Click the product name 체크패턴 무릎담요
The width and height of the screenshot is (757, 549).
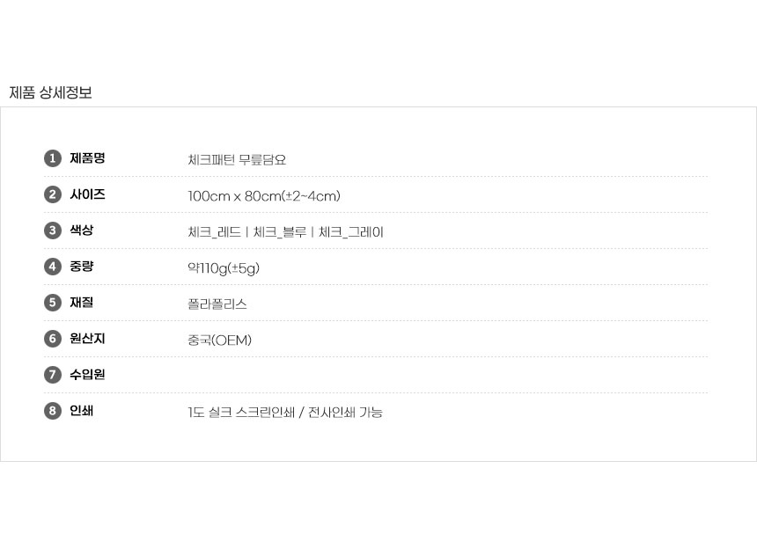pyautogui.click(x=237, y=160)
